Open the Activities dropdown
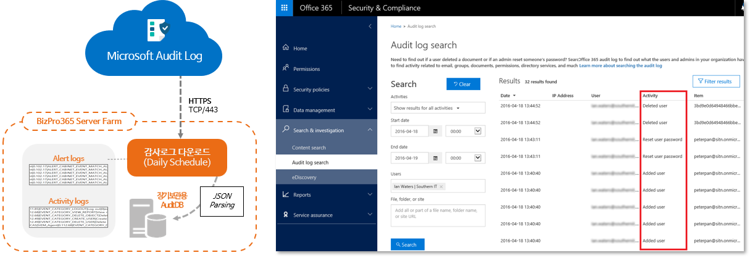 coord(438,108)
